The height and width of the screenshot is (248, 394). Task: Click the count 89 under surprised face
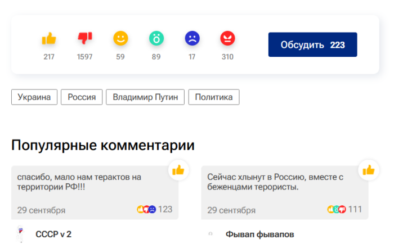(x=156, y=57)
